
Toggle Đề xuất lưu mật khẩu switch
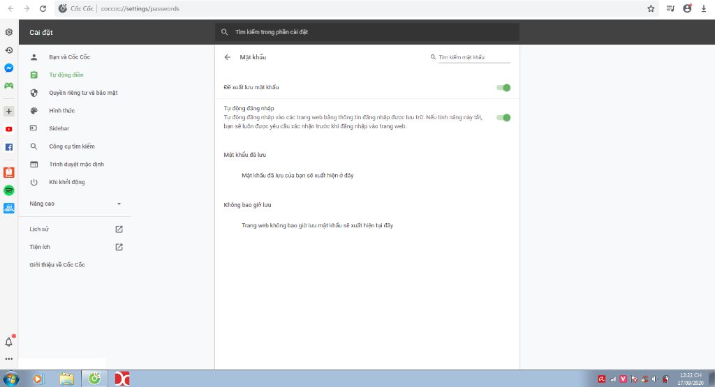tap(503, 87)
